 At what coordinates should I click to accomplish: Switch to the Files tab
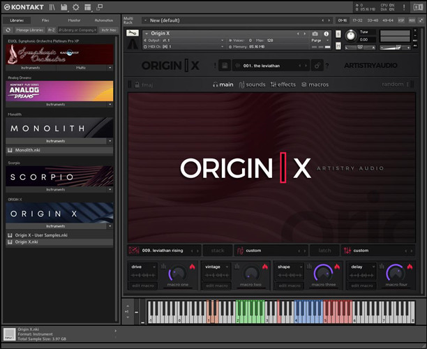(x=45, y=20)
